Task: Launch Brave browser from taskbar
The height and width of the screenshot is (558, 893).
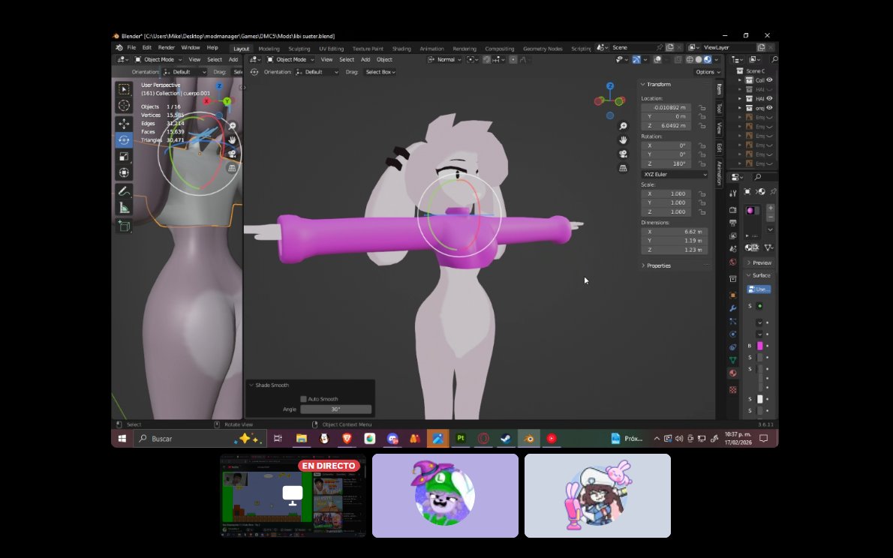Action: (x=347, y=439)
